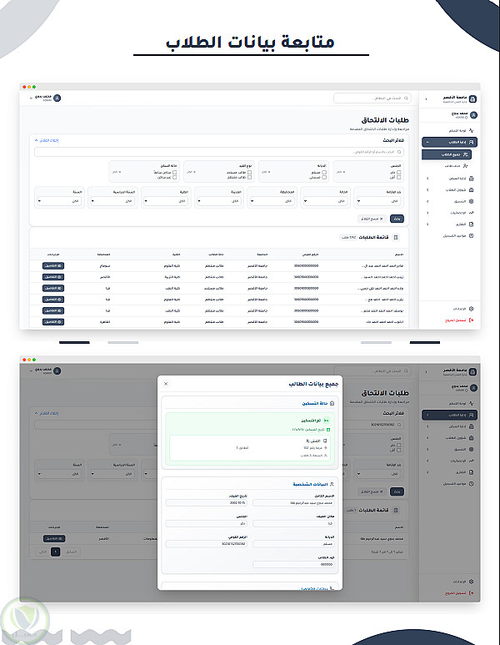Click the الإحصائيات chart icon in top window sidebar
The image size is (500, 645).
471,213
